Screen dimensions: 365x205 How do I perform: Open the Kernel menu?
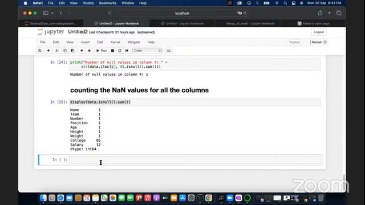(115, 42)
